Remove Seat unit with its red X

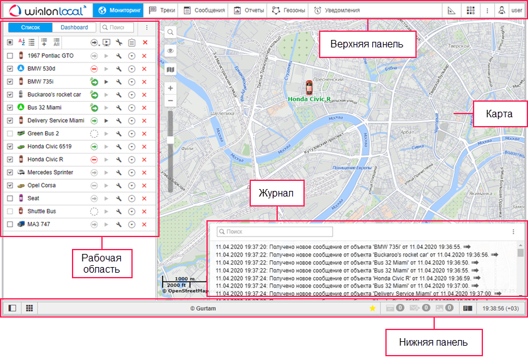coord(145,198)
